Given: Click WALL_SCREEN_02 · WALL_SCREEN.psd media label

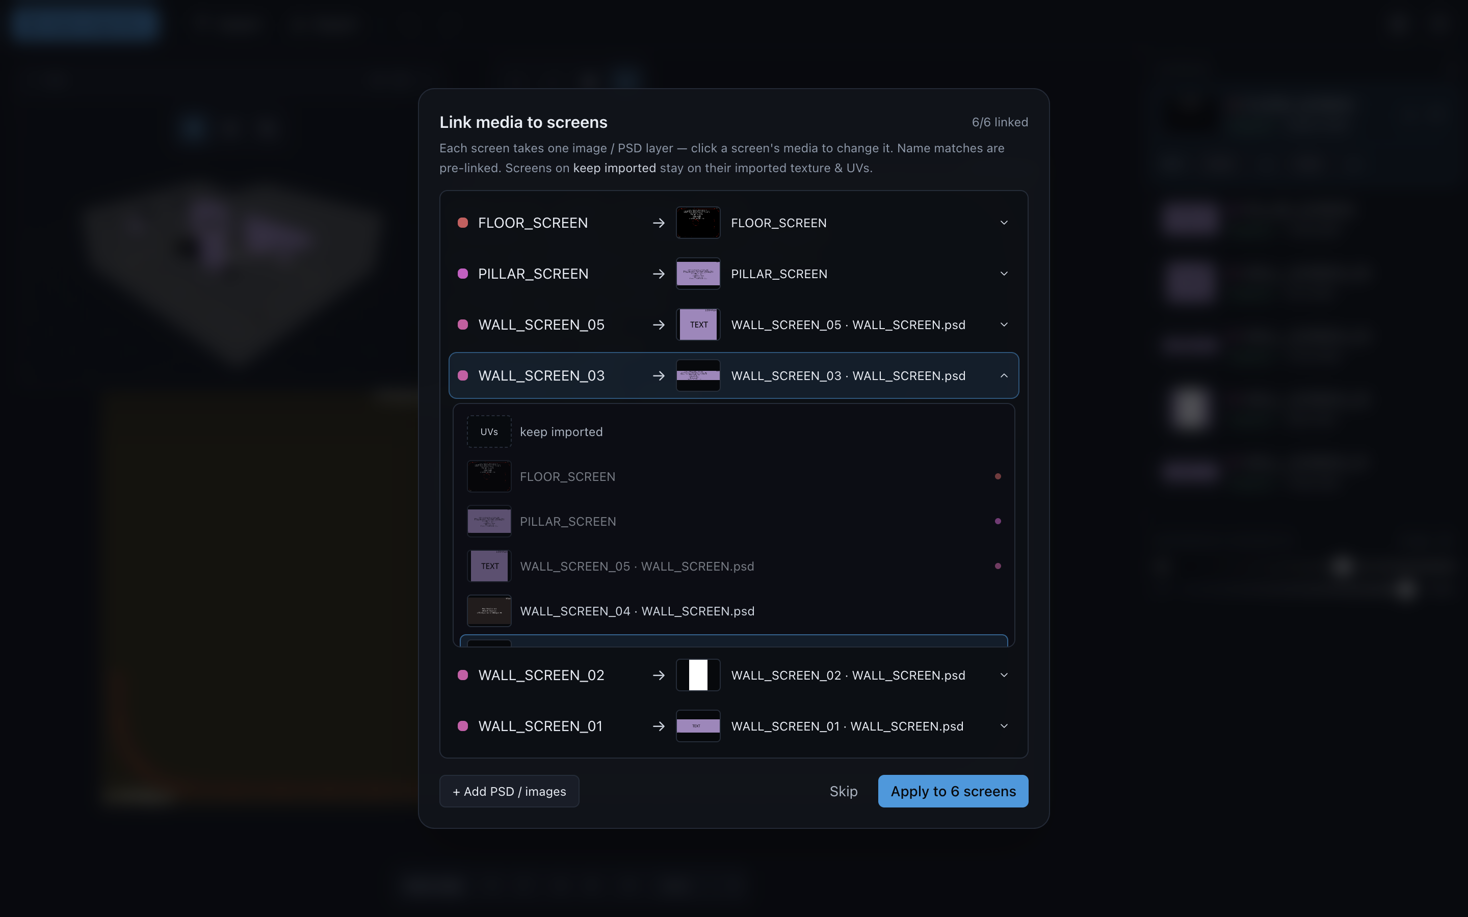Looking at the screenshot, I should click(848, 675).
